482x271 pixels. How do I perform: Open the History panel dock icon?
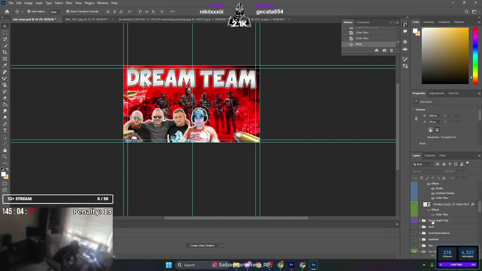[405, 25]
